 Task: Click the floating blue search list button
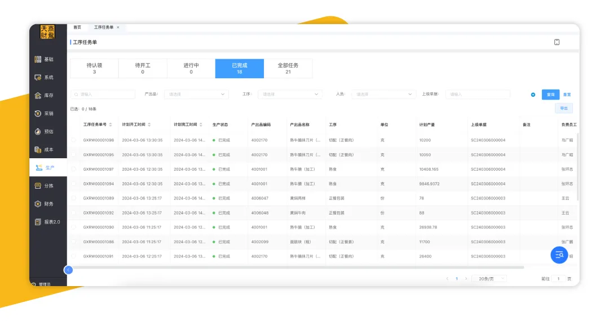point(559,255)
